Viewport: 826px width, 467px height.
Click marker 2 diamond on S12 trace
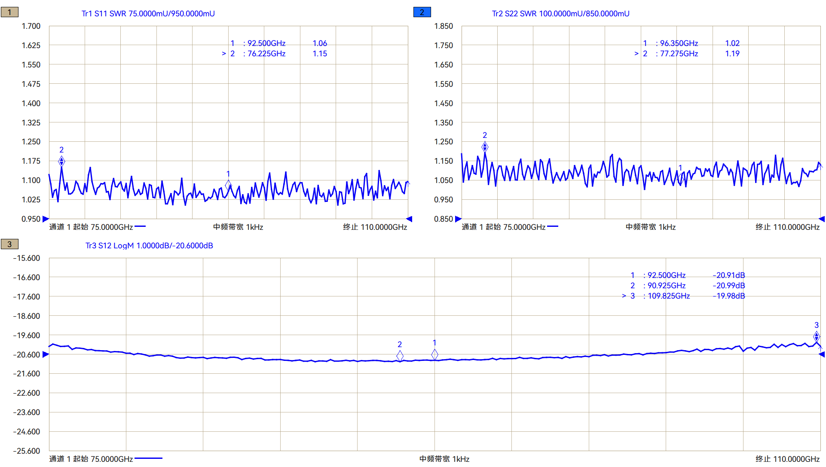(400, 356)
